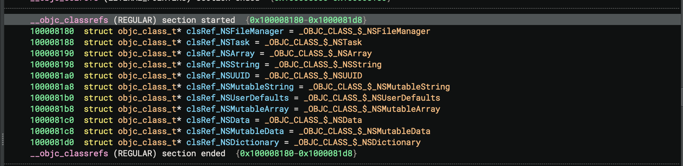The image size is (683, 166).
Task: Follow the _OBJC_CLASS_$_NSUUID reference
Action: click(x=313, y=76)
